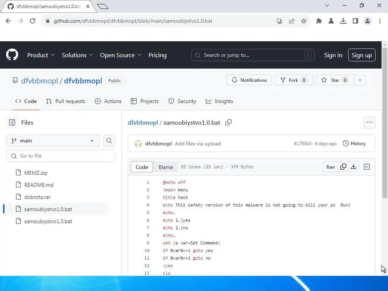Fork the repository
This screenshot has height=291, width=388.
pos(294,80)
